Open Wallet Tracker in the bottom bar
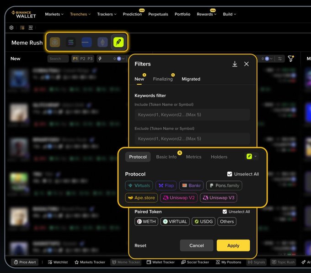 [161, 262]
